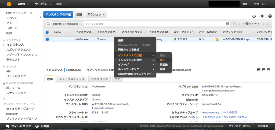Open セキュリティグループ in sidebar
Viewport: 275px width, 130px height.
click(x=20, y=109)
